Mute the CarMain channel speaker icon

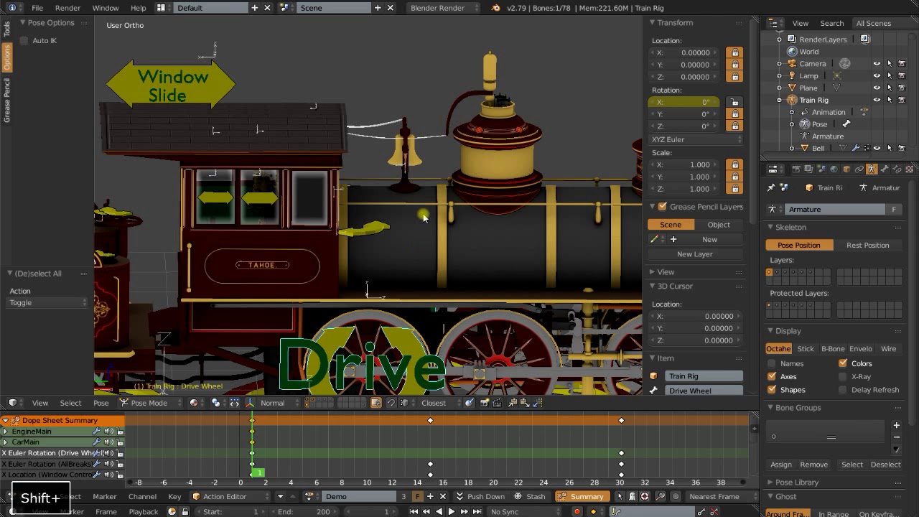coord(108,442)
